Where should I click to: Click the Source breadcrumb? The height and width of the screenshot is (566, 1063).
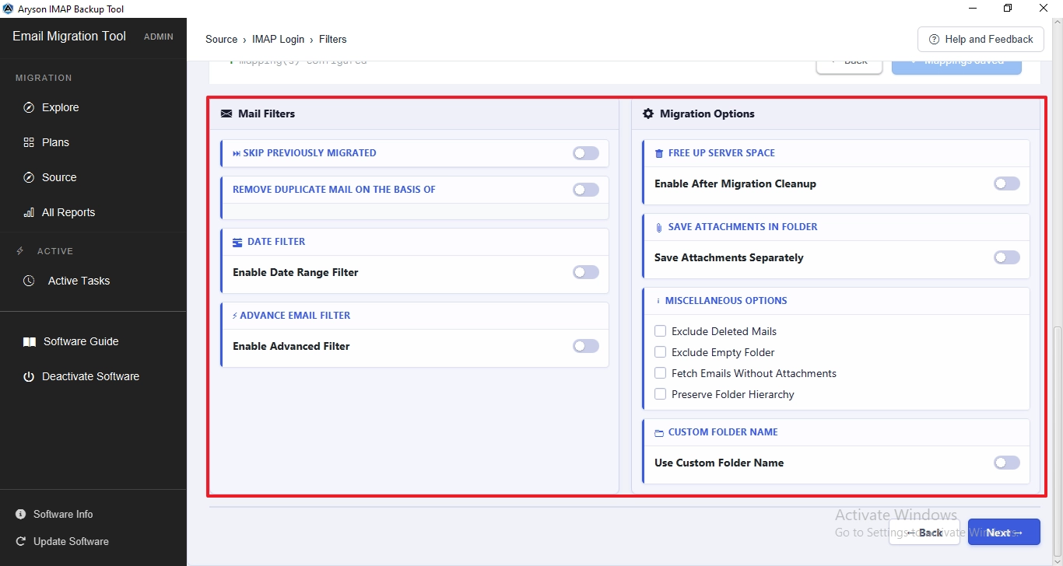pyautogui.click(x=222, y=39)
